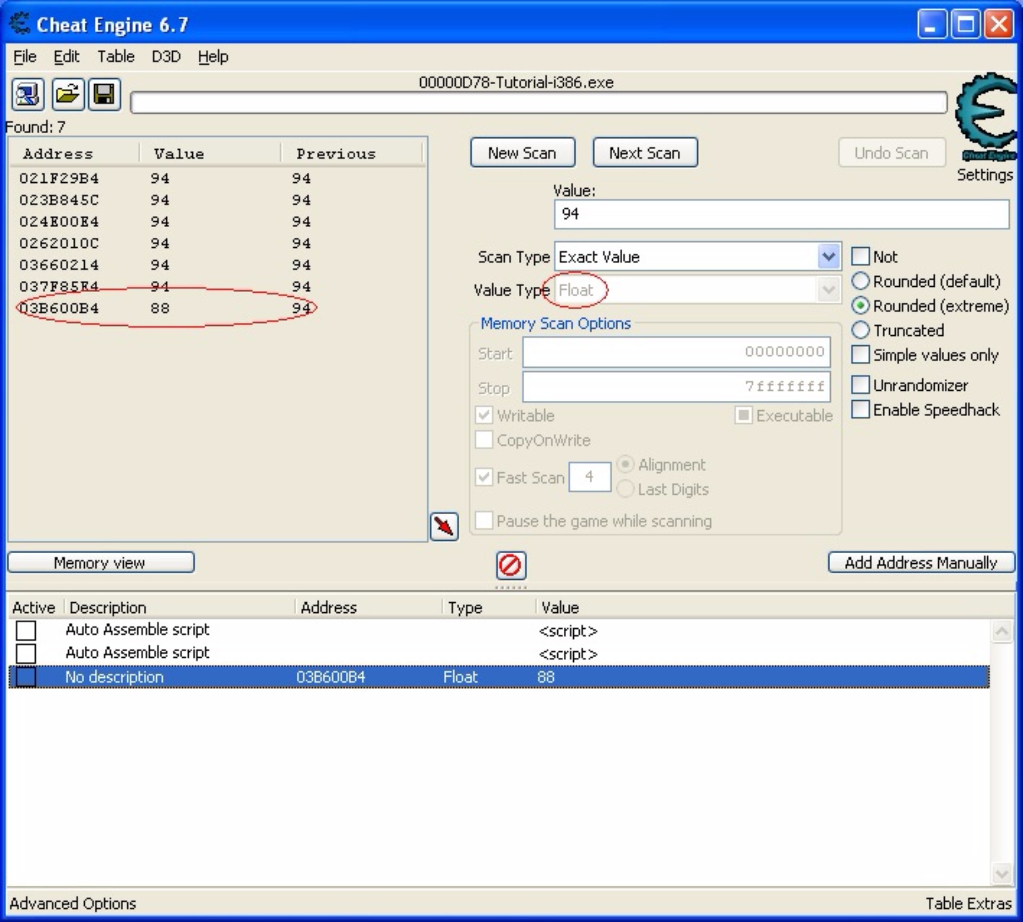1023x922 pixels.
Task: Minimize the Cheat Engine window
Action: (x=932, y=24)
